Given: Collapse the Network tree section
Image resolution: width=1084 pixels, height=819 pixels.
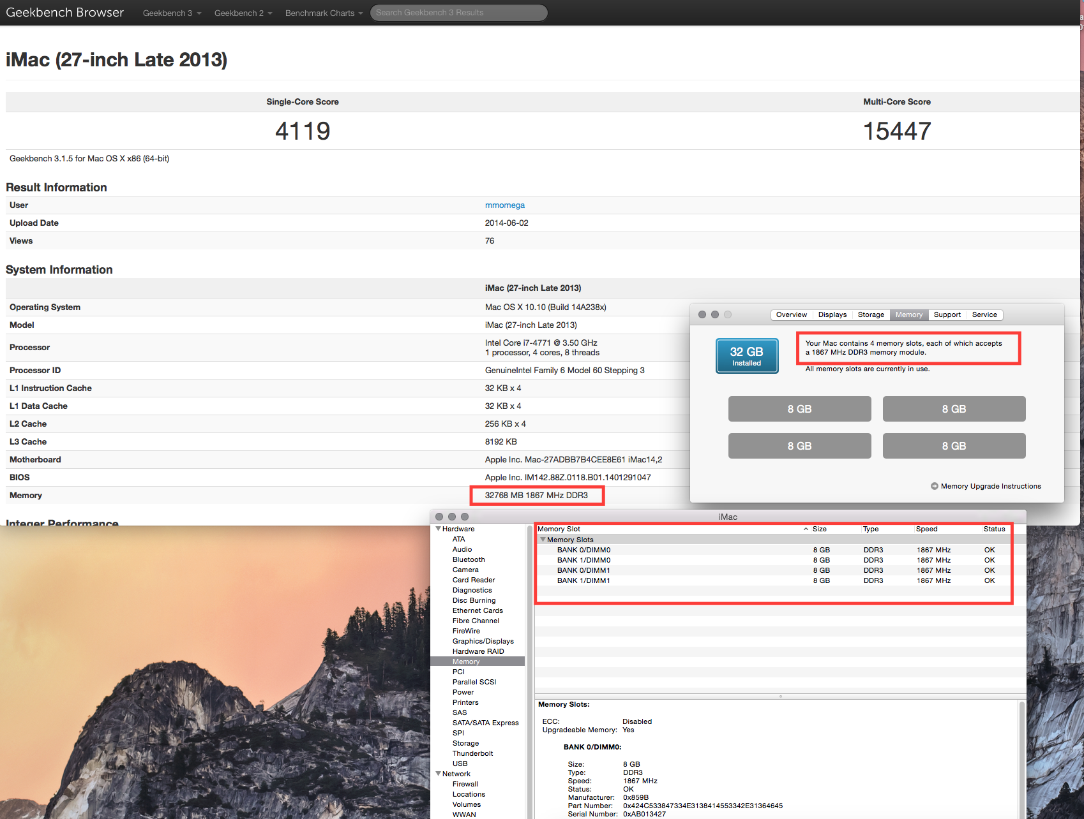Looking at the screenshot, I should [x=438, y=774].
